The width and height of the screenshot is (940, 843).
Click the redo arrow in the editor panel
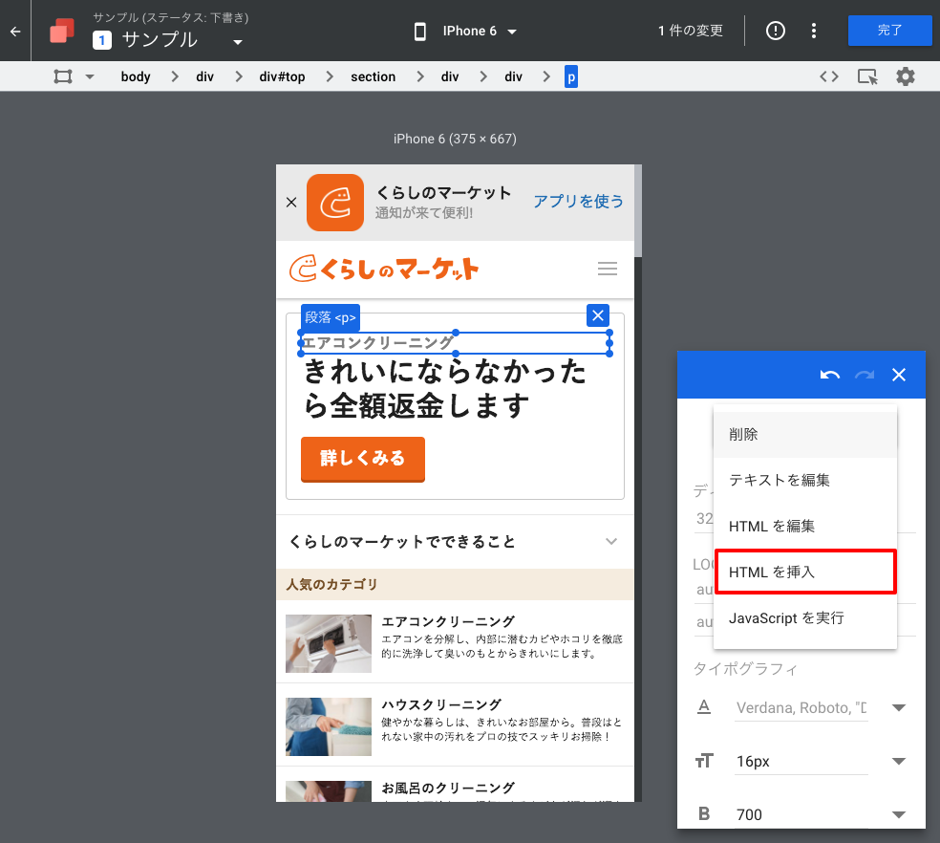coord(863,375)
